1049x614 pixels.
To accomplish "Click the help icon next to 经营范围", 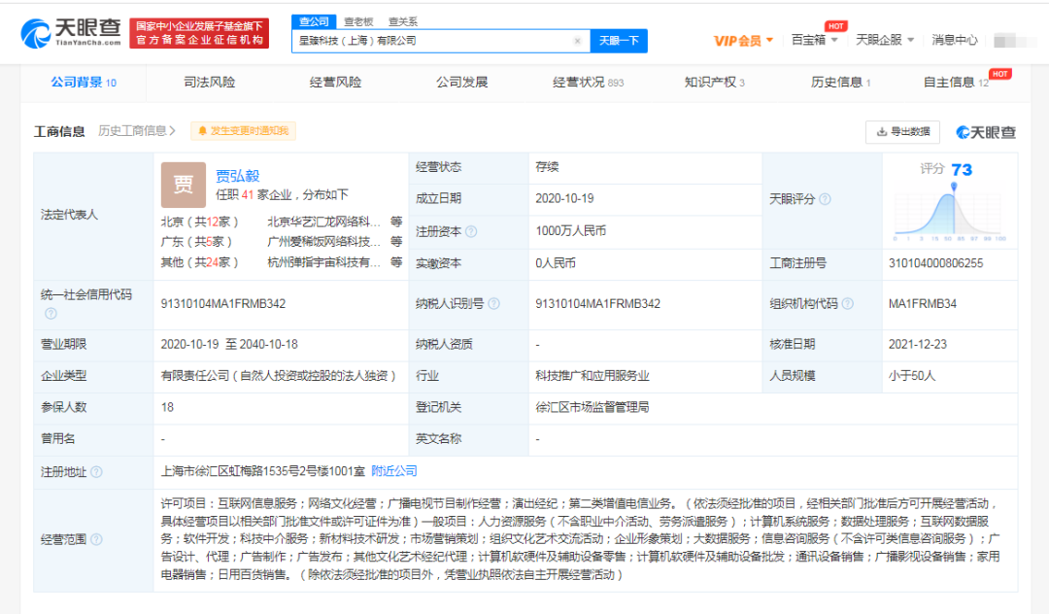I will (x=96, y=540).
